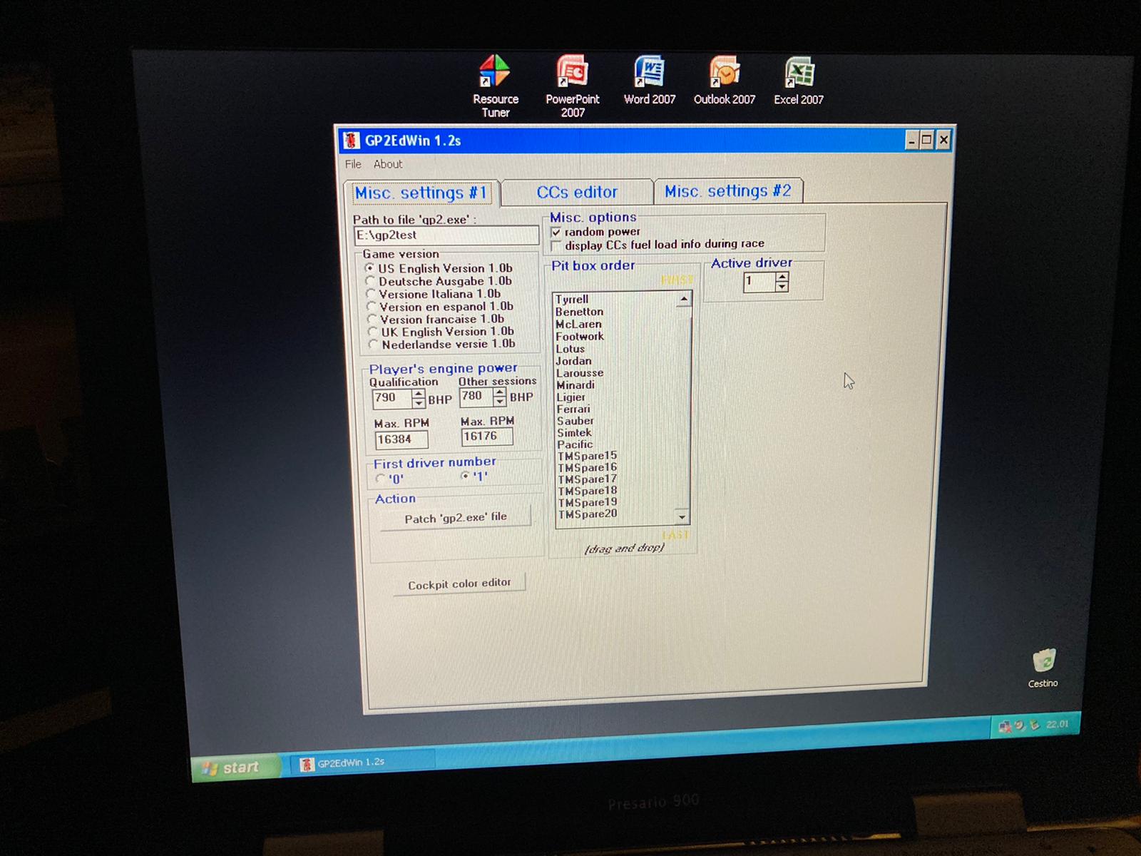Increase the Other sessions BHP stepper

[x=500, y=392]
